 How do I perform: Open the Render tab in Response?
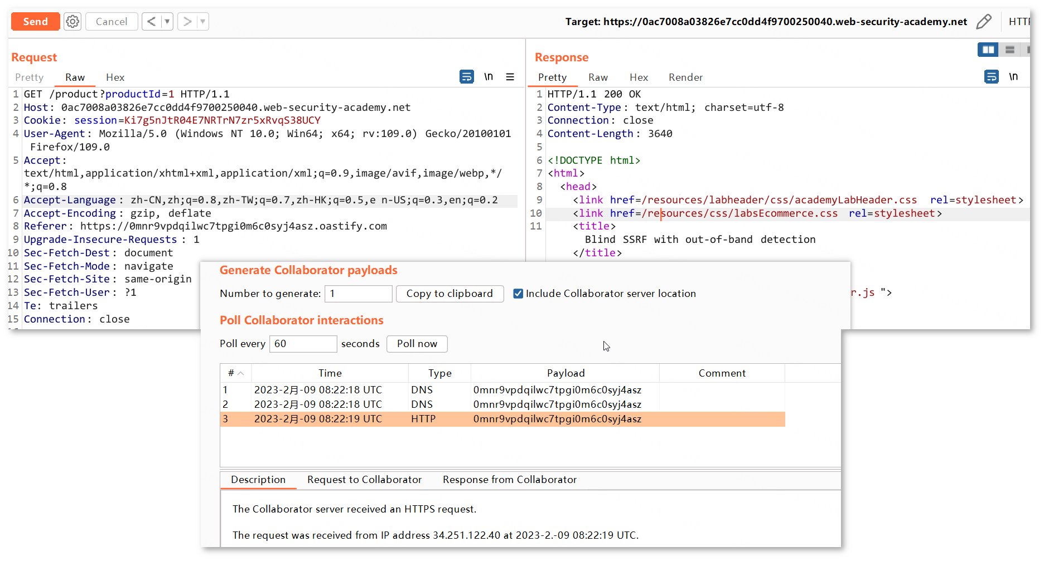[x=685, y=77]
